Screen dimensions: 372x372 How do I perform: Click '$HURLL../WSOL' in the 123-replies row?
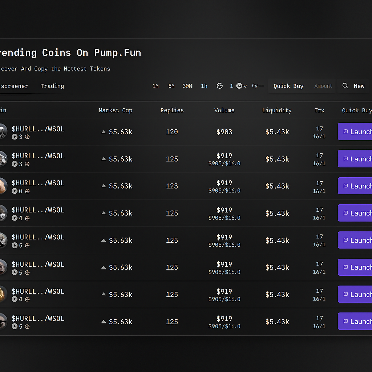click(38, 183)
